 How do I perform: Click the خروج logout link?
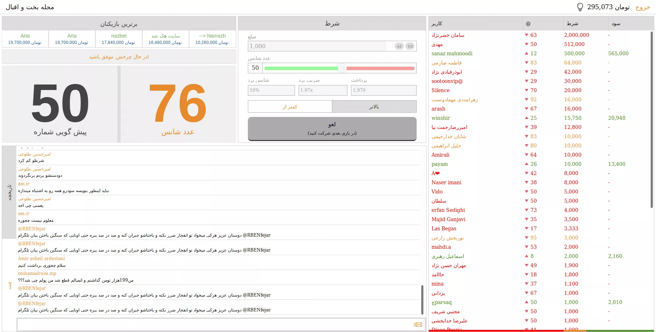pyautogui.click(x=643, y=7)
